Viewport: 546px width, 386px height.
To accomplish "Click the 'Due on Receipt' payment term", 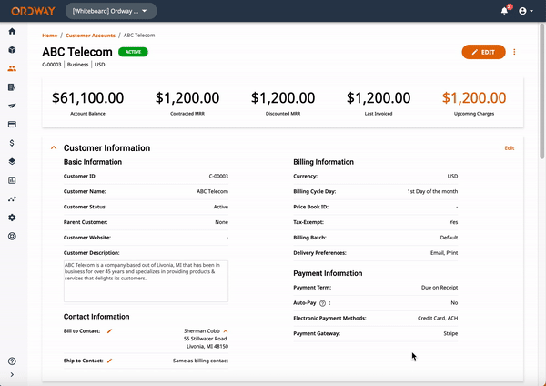I will (x=440, y=288).
